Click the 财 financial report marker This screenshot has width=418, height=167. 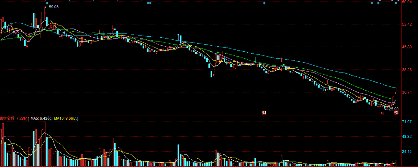coord(264,113)
